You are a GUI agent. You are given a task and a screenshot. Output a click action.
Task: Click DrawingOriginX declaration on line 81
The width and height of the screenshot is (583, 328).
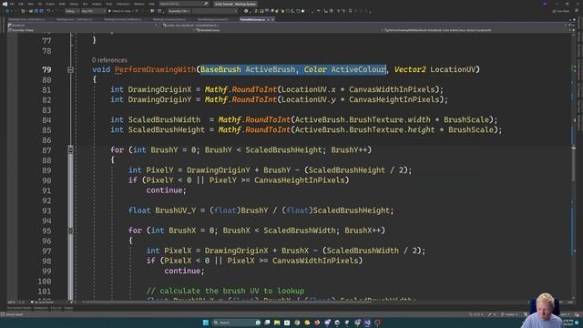tap(159, 89)
